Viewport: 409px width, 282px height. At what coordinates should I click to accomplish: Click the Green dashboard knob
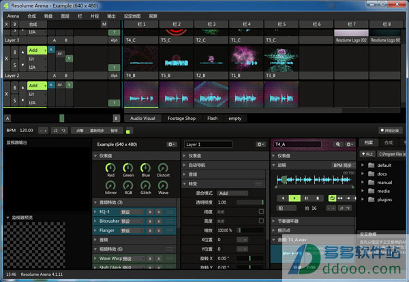(x=128, y=168)
